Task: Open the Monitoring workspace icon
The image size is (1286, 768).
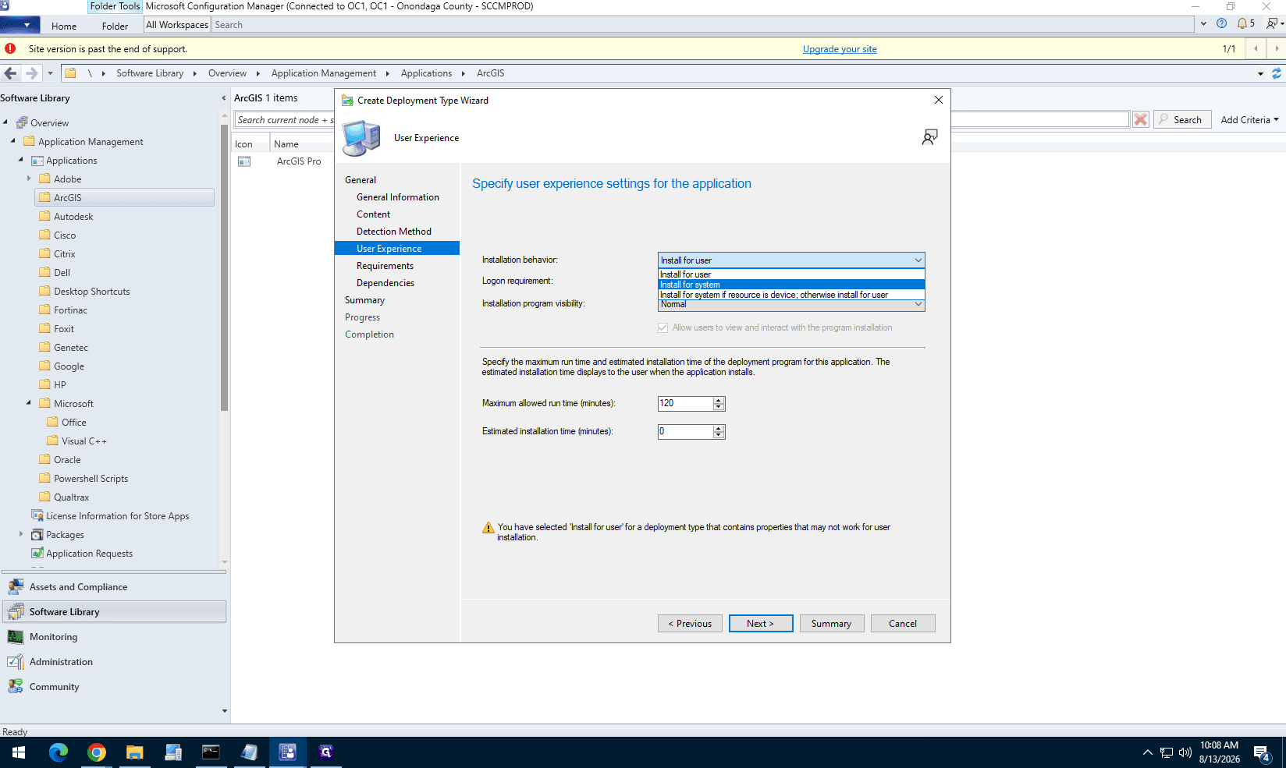Action: pos(16,636)
